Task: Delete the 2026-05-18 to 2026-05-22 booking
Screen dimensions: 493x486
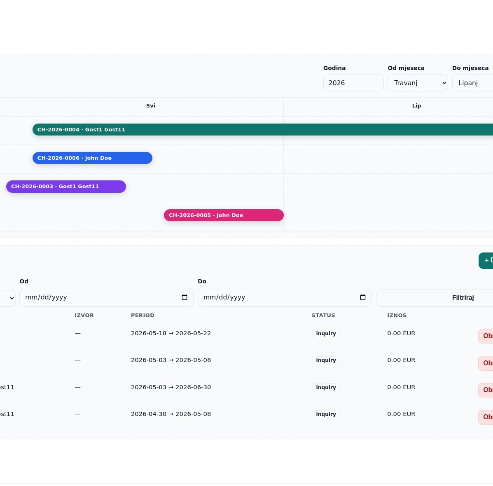Action: pyautogui.click(x=486, y=336)
